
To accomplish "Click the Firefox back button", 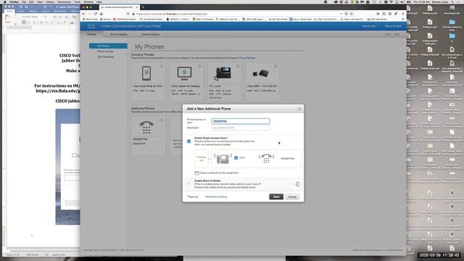I will click(x=84, y=14).
